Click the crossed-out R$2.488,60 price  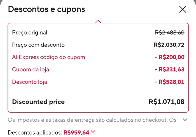click(x=170, y=33)
